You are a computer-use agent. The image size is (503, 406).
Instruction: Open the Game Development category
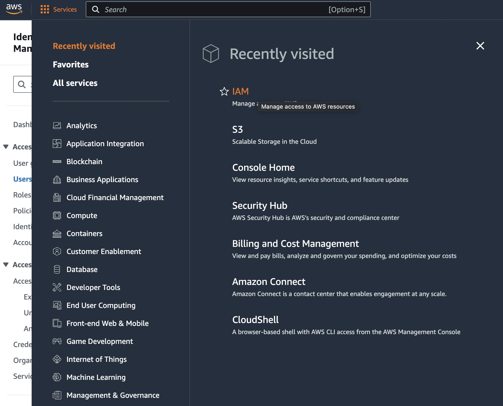pos(100,341)
